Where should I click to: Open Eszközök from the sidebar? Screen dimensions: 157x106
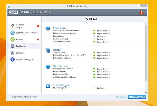(x=24, y=53)
